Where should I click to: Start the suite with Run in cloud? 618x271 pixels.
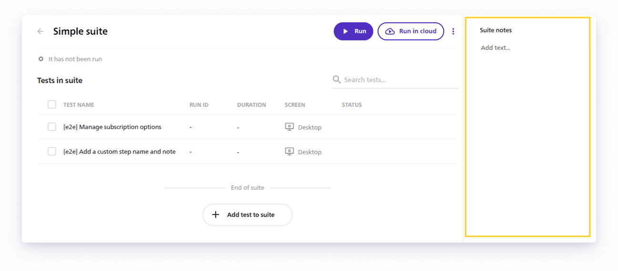point(410,31)
